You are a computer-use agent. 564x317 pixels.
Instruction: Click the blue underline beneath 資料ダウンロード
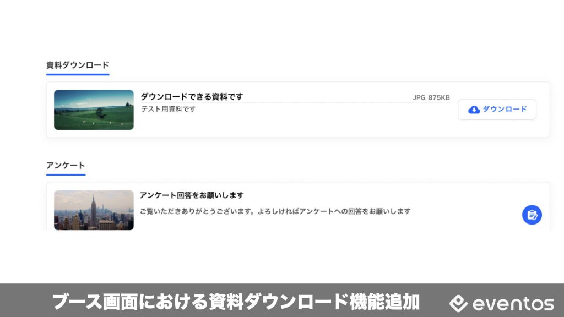[x=77, y=74]
